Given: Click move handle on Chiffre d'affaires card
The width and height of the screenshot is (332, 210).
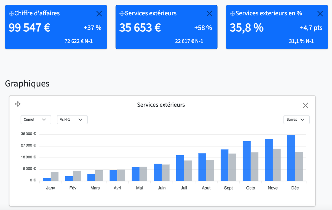Looking at the screenshot, I should (x=11, y=14).
